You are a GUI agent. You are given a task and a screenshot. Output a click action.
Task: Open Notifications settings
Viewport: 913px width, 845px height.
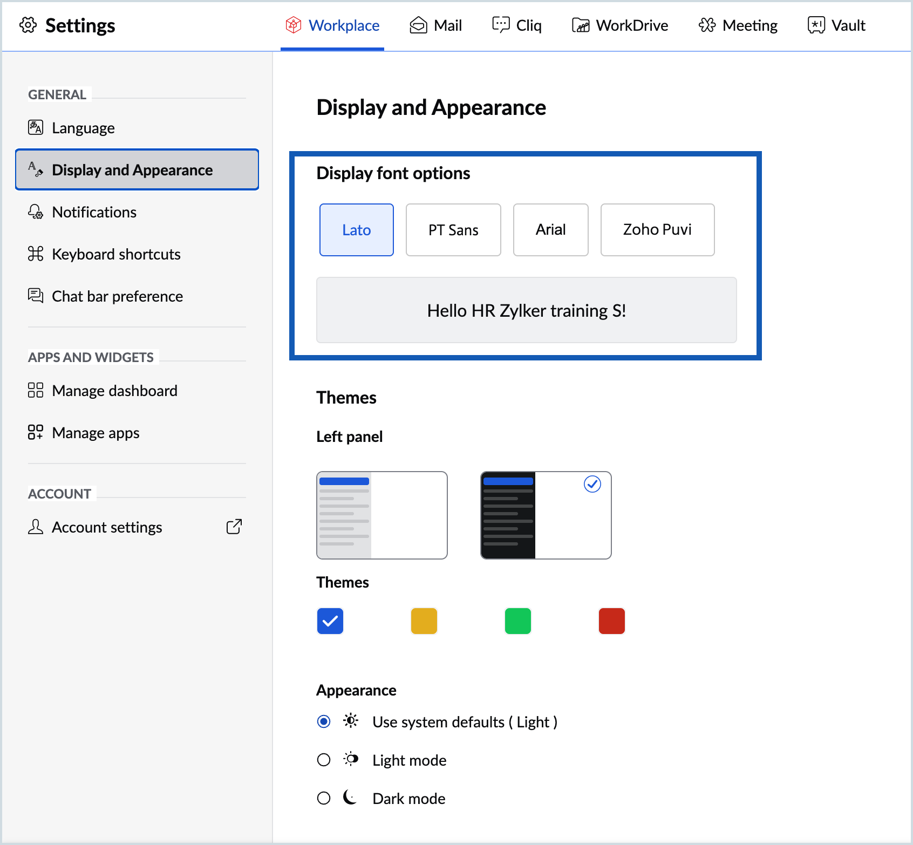point(137,212)
